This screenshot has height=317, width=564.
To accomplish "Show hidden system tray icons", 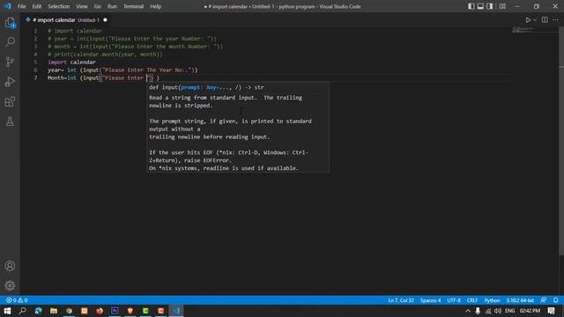I will pyautogui.click(x=468, y=311).
